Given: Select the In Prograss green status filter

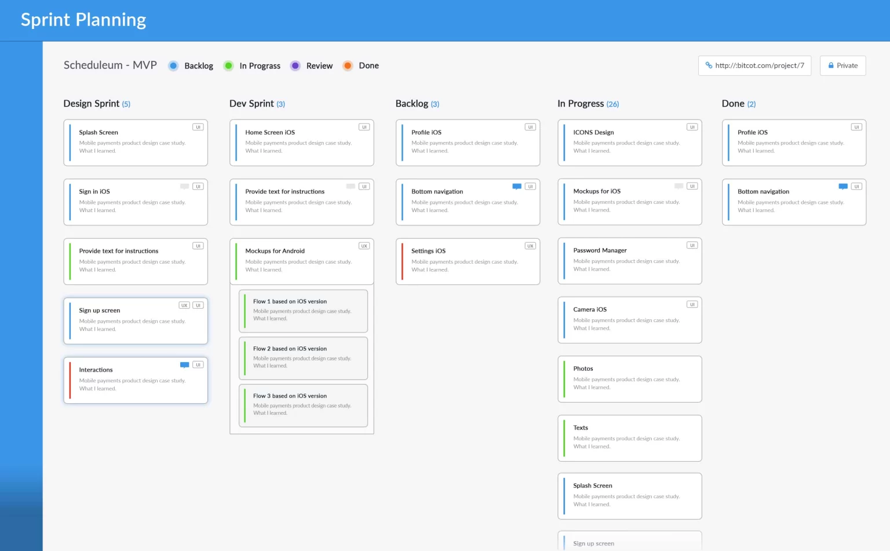Looking at the screenshot, I should pos(229,66).
